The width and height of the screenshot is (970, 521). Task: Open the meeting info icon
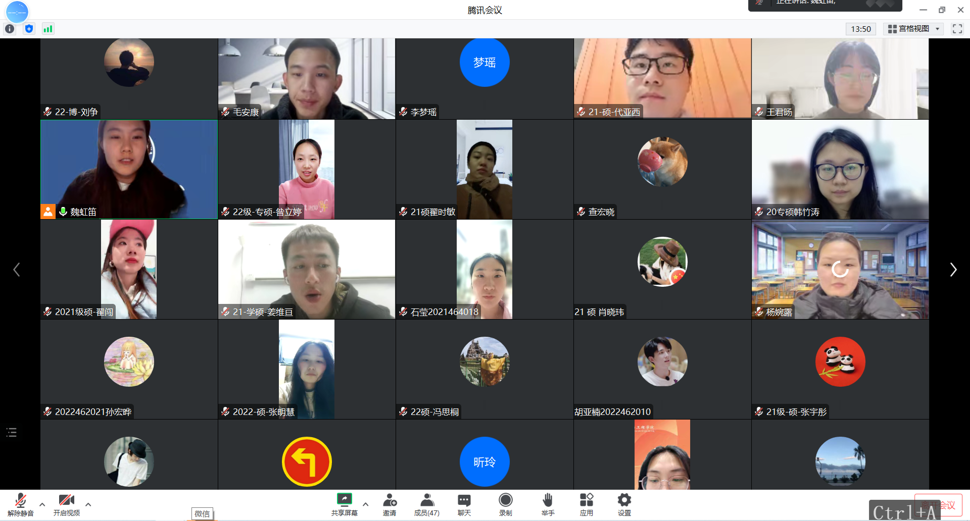click(10, 29)
